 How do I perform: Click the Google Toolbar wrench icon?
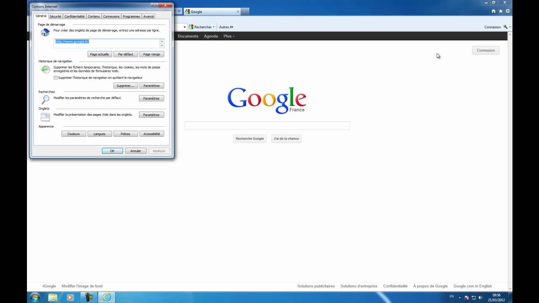click(506, 27)
